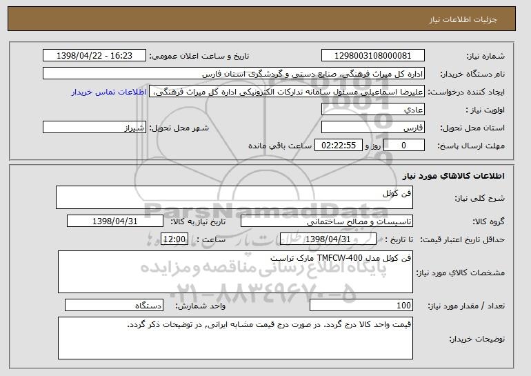
Task: Click the label ایجاد کننده درخواست
Action: (466, 92)
